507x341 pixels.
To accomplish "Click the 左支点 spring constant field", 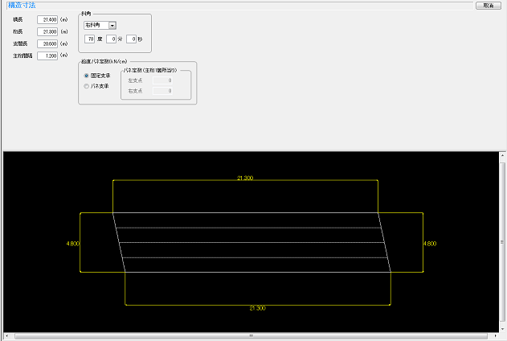I will [x=162, y=80].
